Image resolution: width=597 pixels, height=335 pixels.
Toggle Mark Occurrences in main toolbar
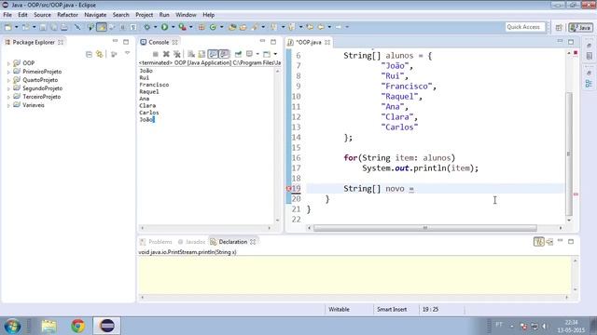pos(102,27)
